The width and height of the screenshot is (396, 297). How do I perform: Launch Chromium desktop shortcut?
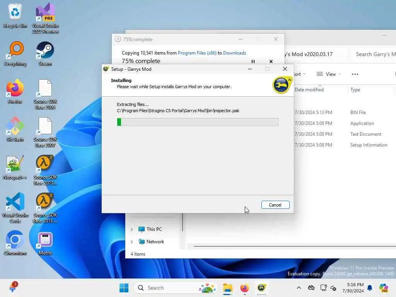(15, 243)
